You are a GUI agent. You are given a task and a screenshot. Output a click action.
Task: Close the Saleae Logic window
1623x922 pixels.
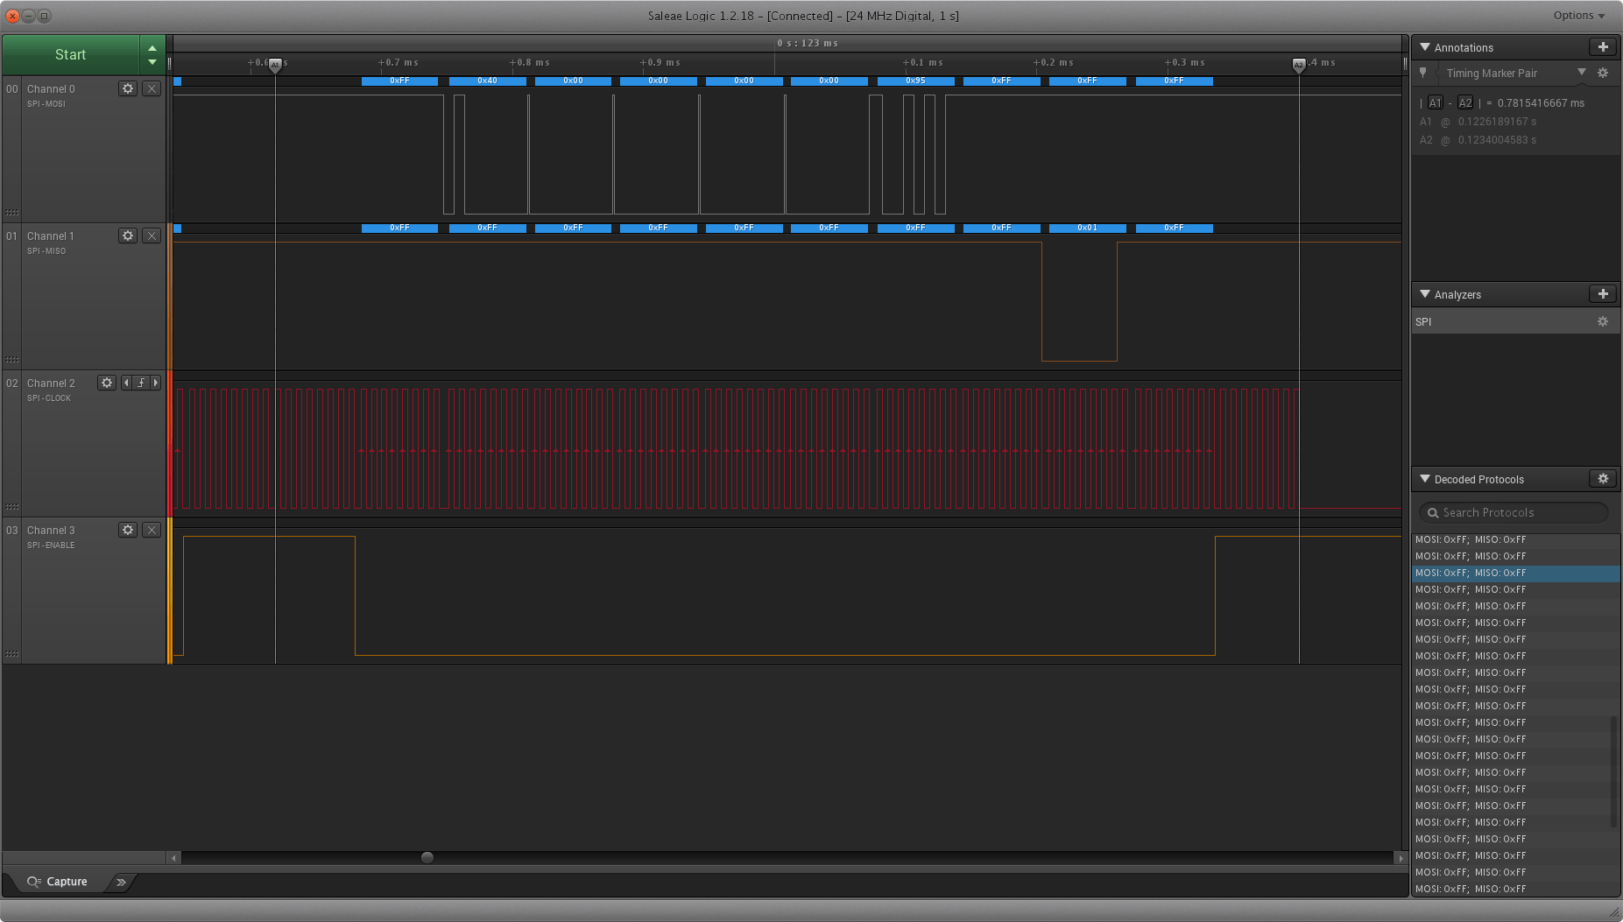[x=12, y=16]
